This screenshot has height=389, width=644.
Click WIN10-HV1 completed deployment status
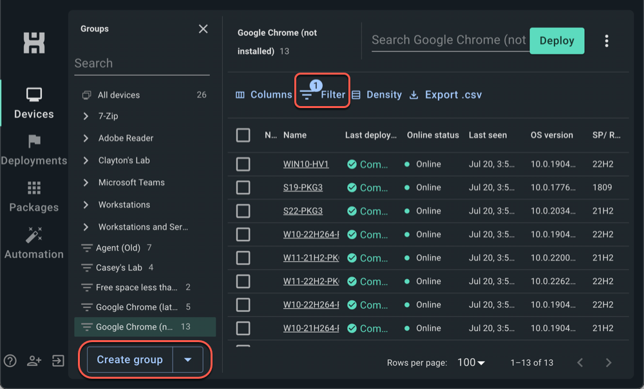(367, 164)
